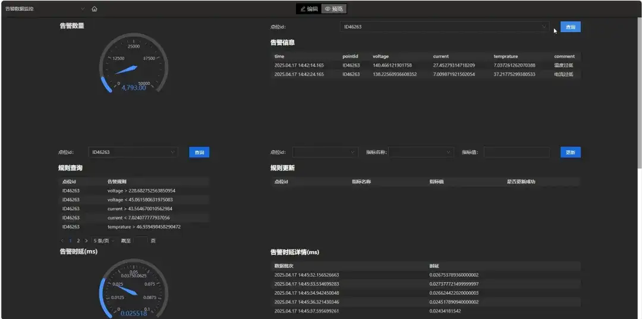Screen dimensions: 642x319
Task: Go to next page in 规则查询 pagination
Action: pos(86,241)
